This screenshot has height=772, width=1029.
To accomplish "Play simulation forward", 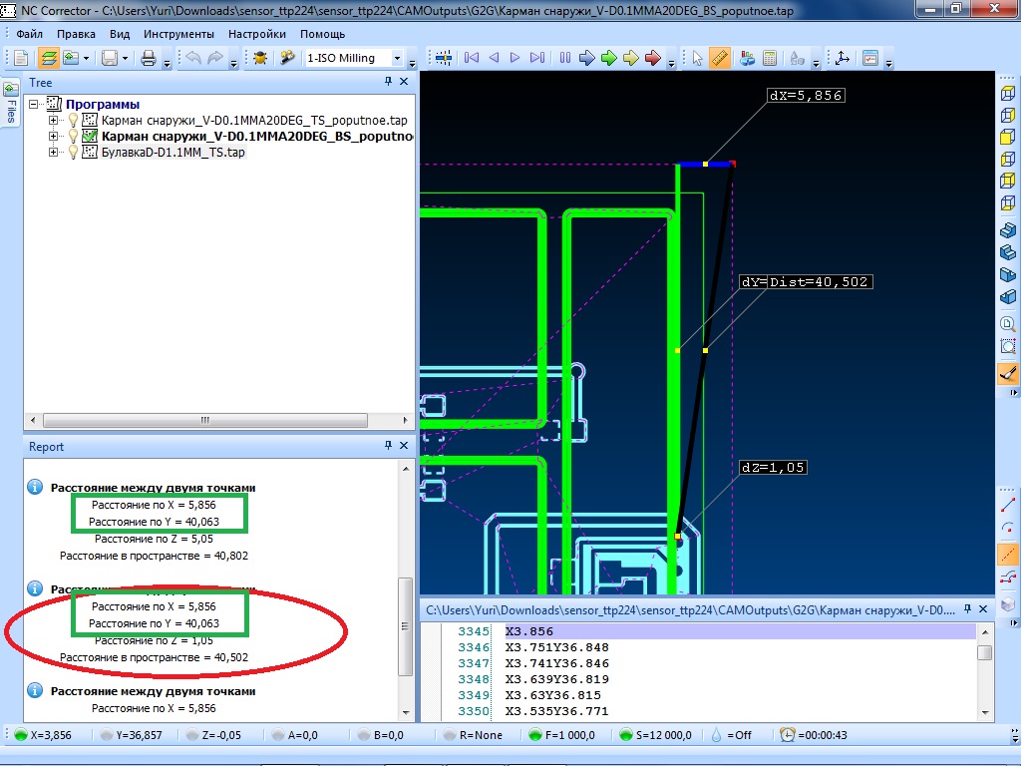I will coord(515,59).
